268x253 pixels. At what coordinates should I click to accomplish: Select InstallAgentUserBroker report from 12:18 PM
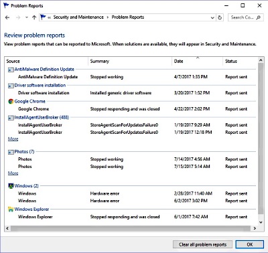pos(132,133)
